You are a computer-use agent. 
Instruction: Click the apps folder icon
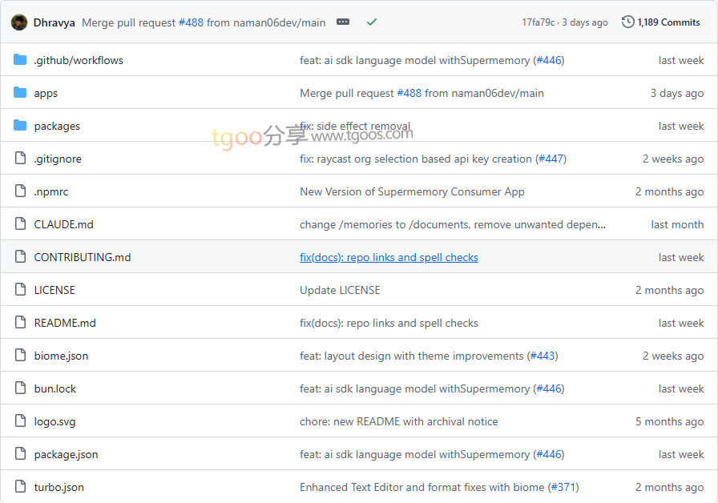(x=20, y=93)
